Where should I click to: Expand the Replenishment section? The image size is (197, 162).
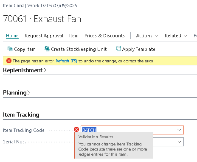(25, 70)
